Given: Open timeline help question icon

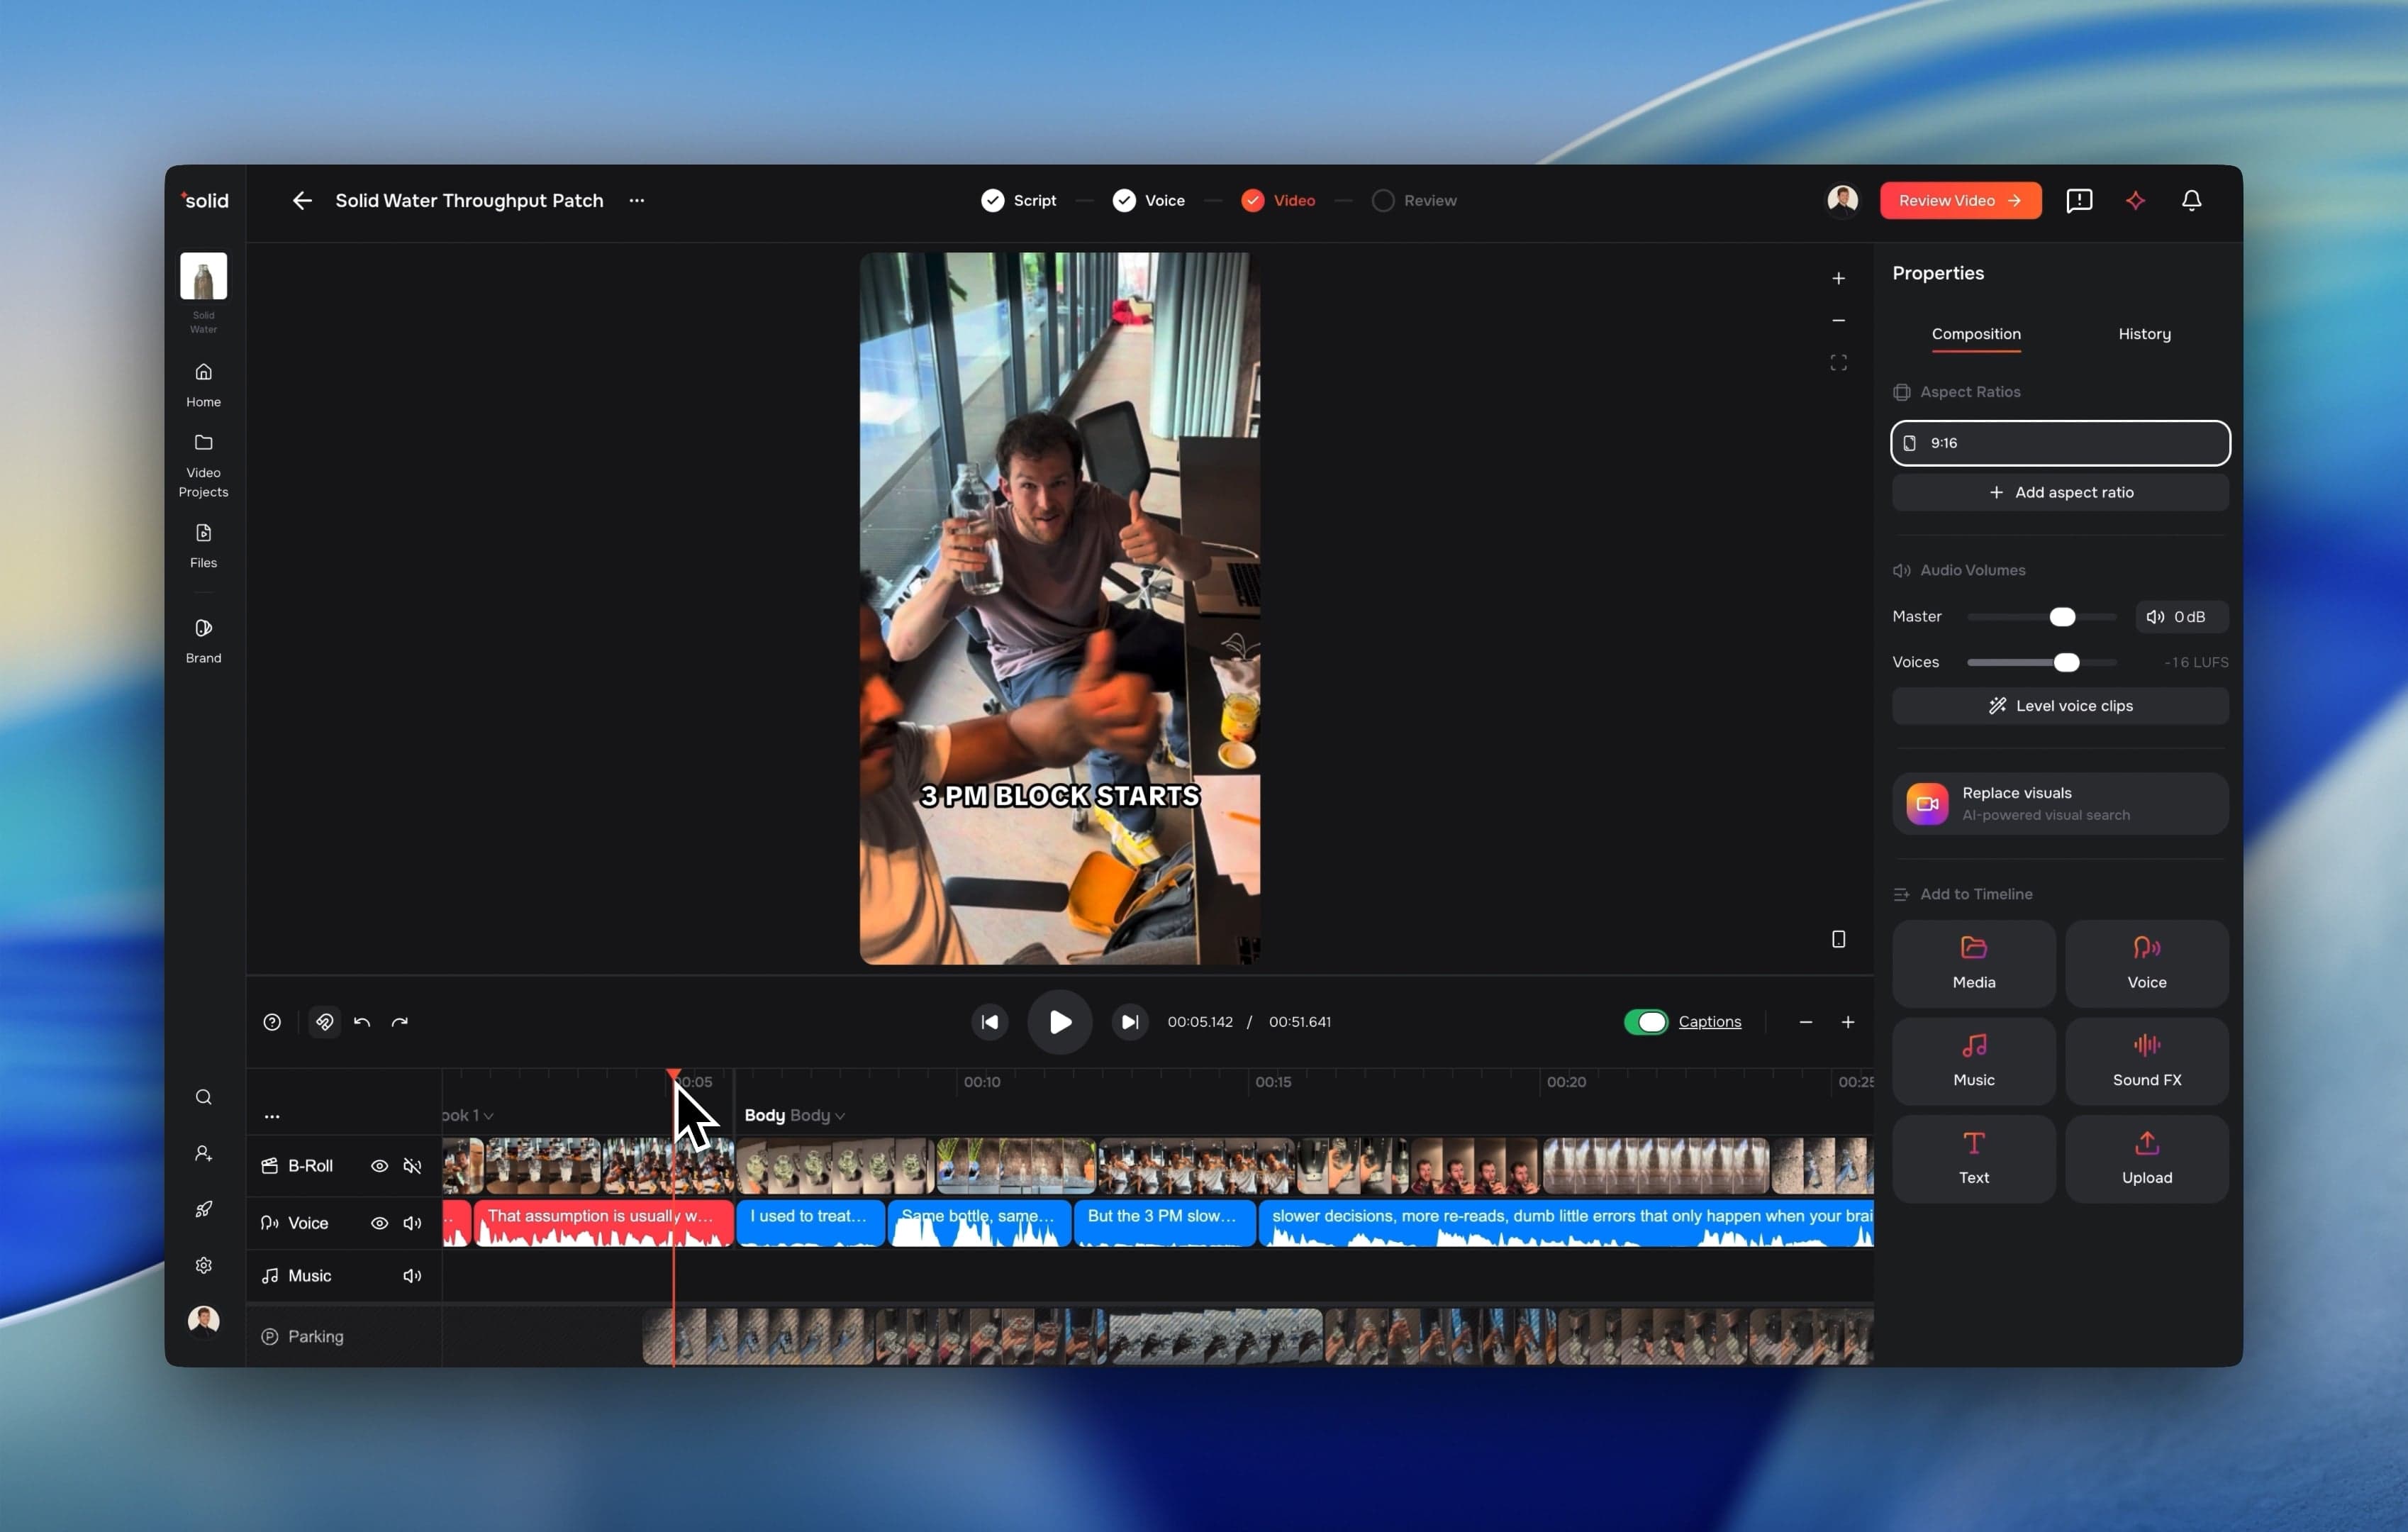Looking at the screenshot, I should pyautogui.click(x=272, y=1022).
